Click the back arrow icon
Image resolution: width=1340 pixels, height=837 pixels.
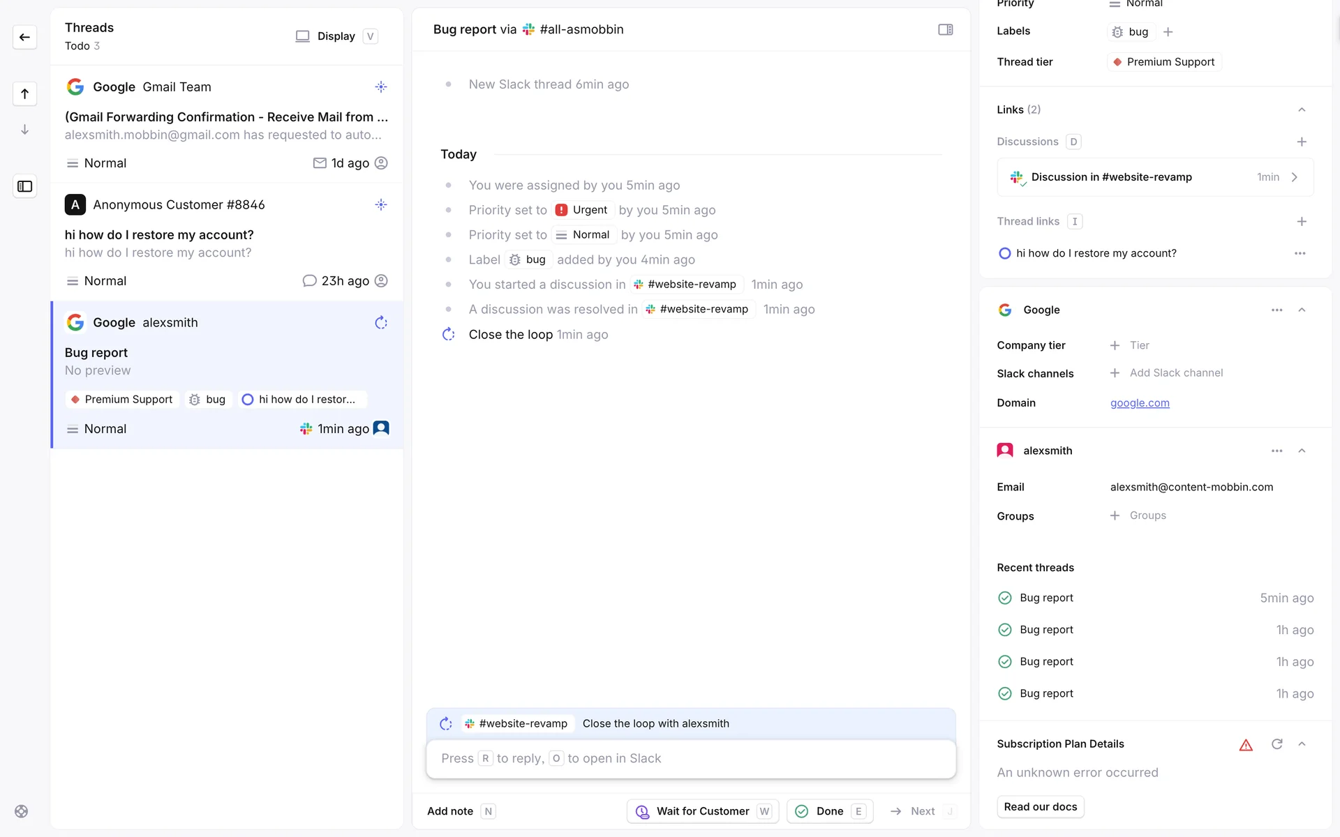click(x=24, y=37)
